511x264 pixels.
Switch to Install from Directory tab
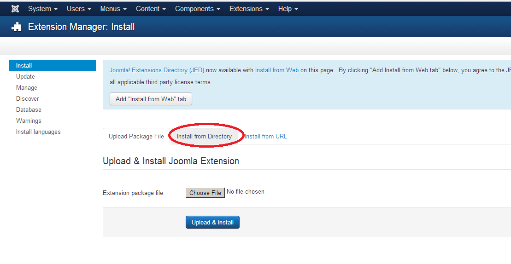[x=204, y=136]
